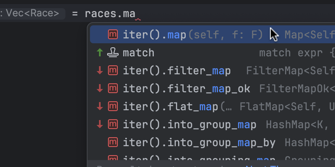This screenshot has height=167, width=335.
Task: Insert the iter().into_group_map_by completion
Action: click(199, 143)
